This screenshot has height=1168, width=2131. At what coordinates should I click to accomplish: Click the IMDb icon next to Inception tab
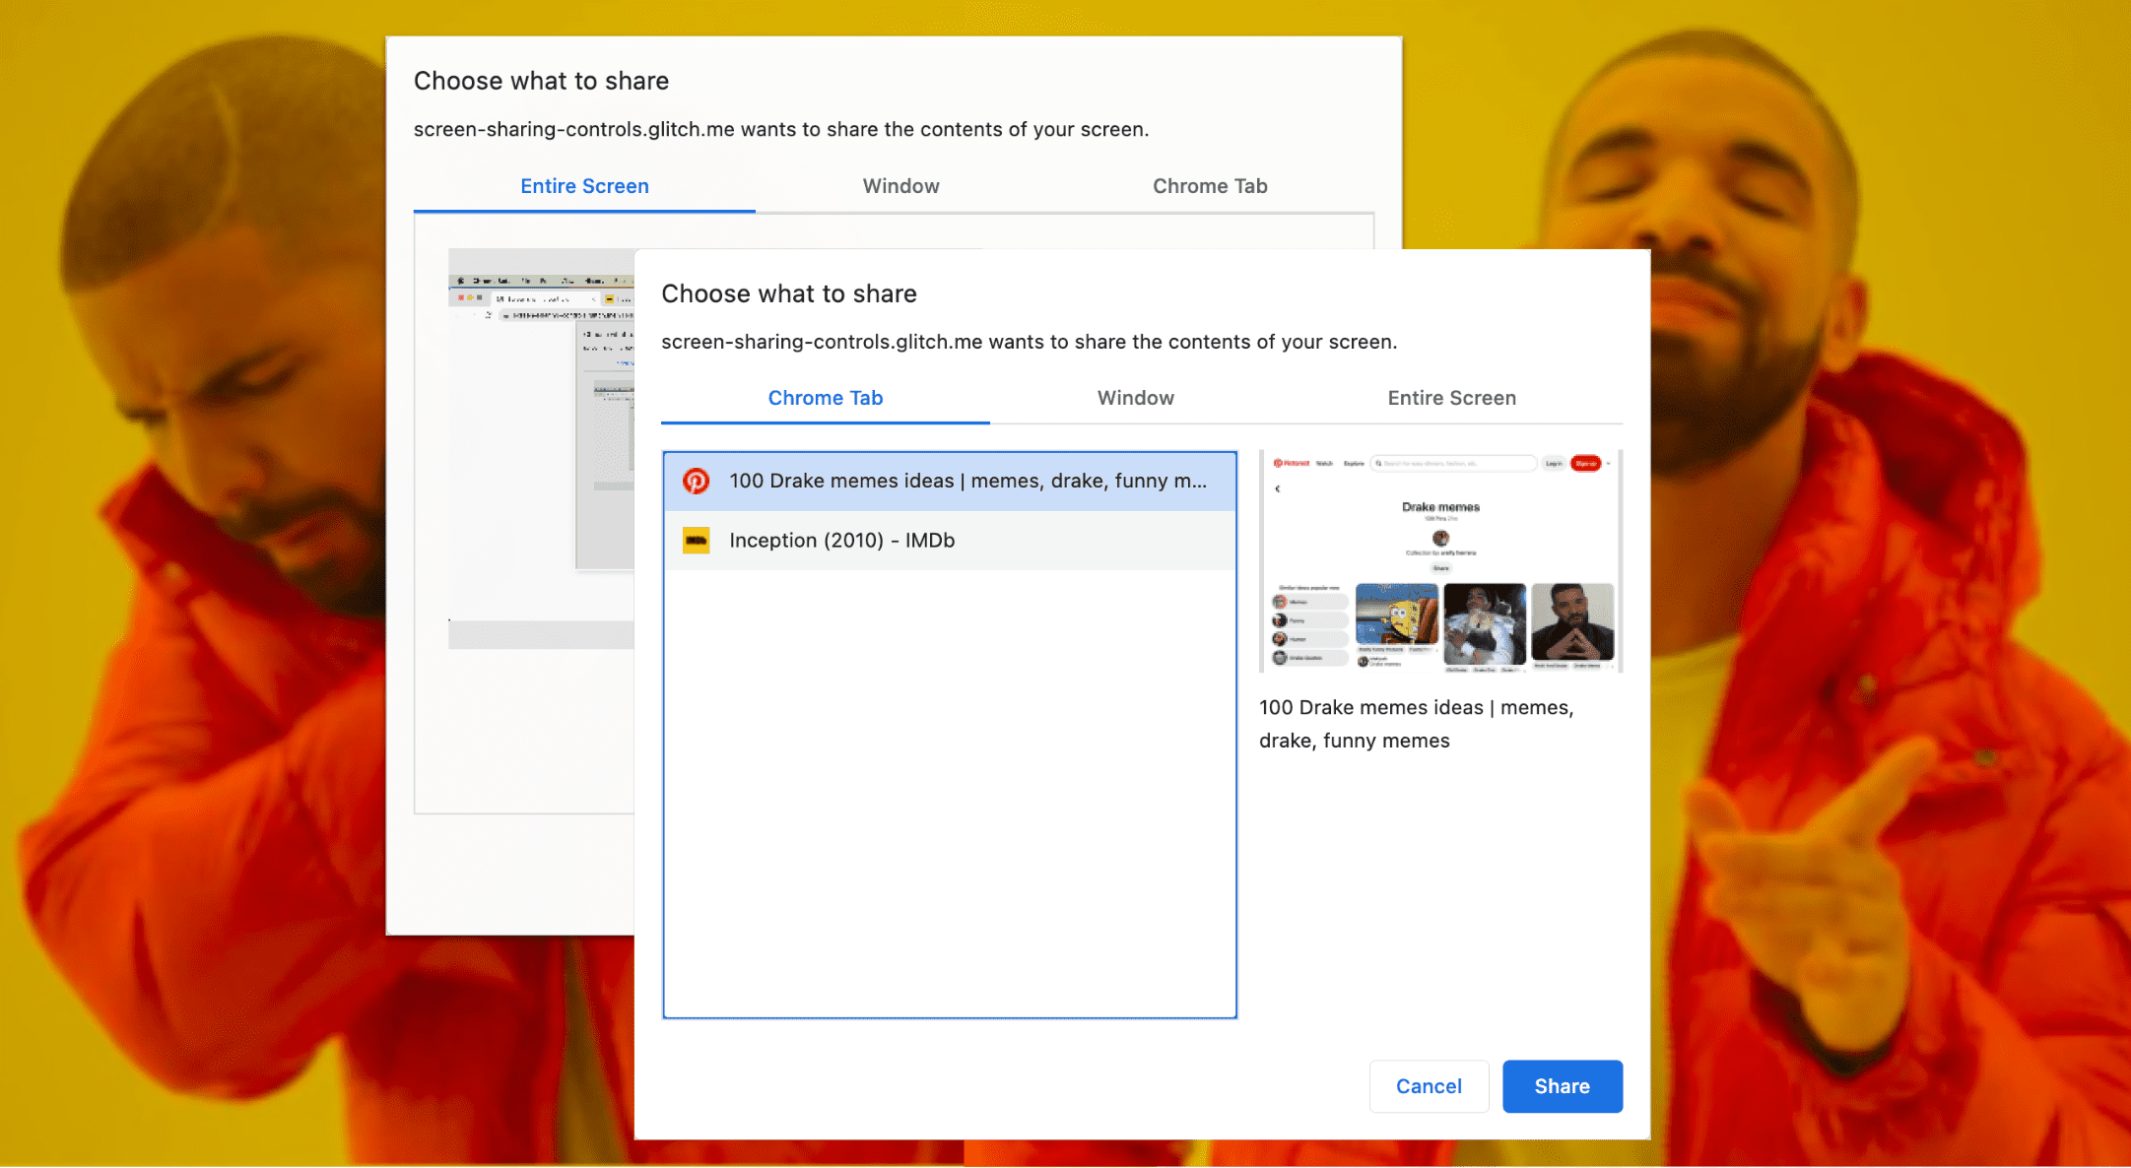(698, 541)
